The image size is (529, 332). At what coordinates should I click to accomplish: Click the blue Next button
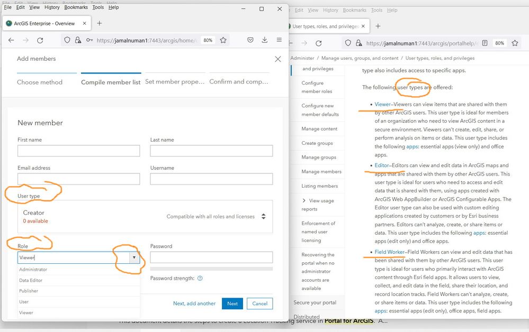[232, 303]
